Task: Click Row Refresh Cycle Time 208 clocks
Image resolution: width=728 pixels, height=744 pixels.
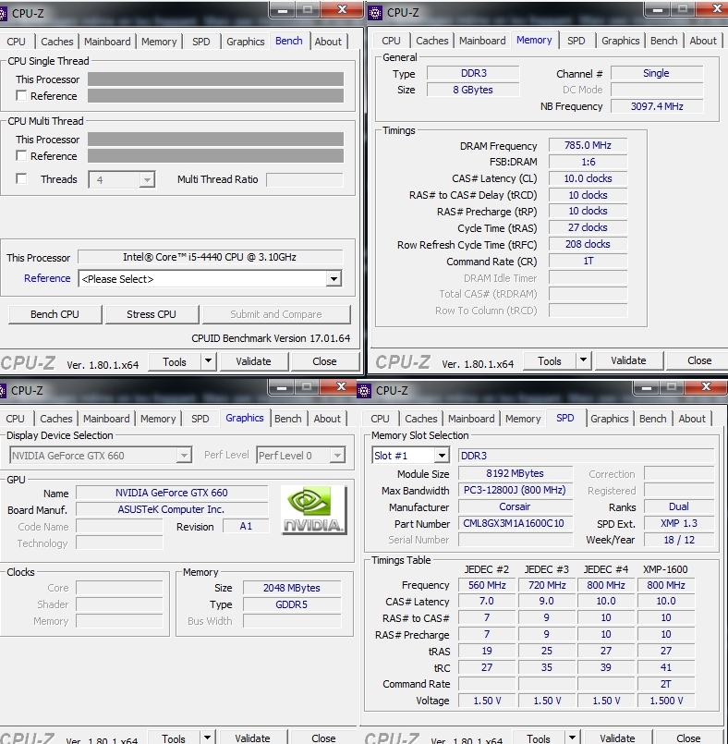Action: click(x=588, y=244)
